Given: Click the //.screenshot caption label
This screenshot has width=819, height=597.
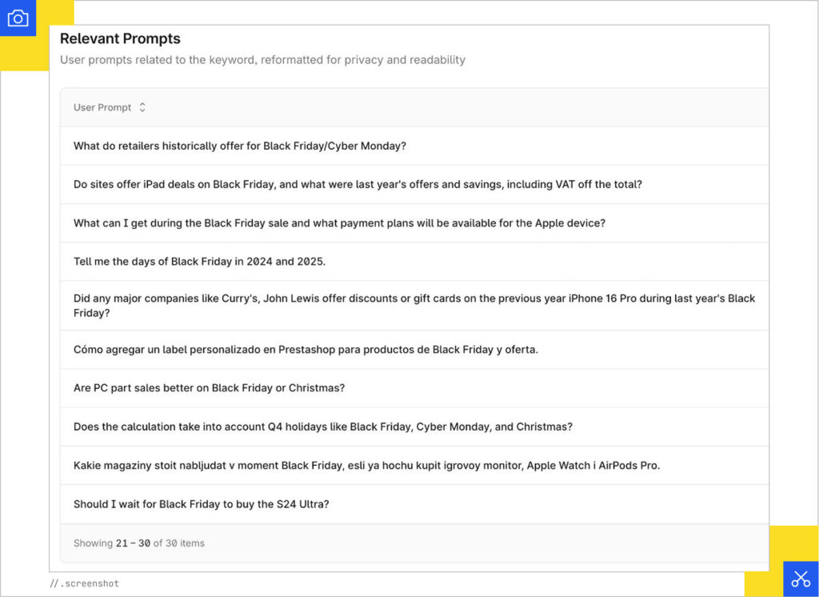Looking at the screenshot, I should pos(85,583).
